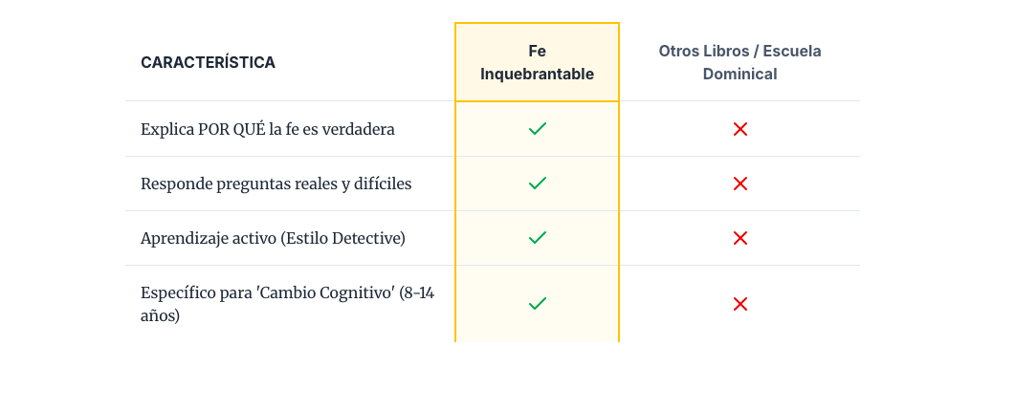Screen dimensions: 1015x411
Task: Select the word 'Inquebrantable' in highlighted header
Action: pyautogui.click(x=537, y=74)
